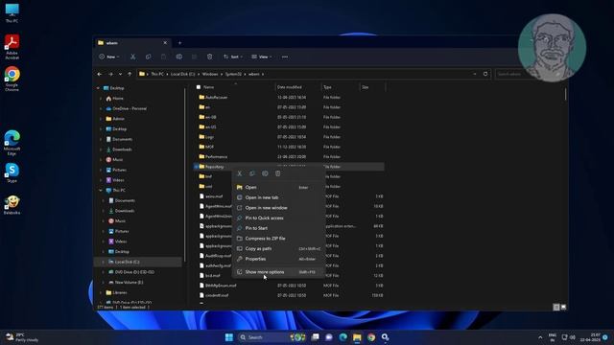Select Home in the navigation pane
614x345 pixels.
coord(118,99)
